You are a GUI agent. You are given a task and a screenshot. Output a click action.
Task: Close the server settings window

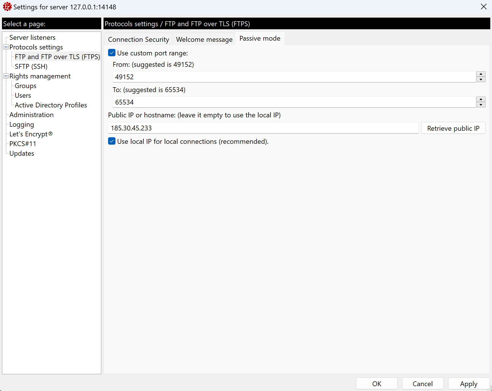click(x=483, y=7)
